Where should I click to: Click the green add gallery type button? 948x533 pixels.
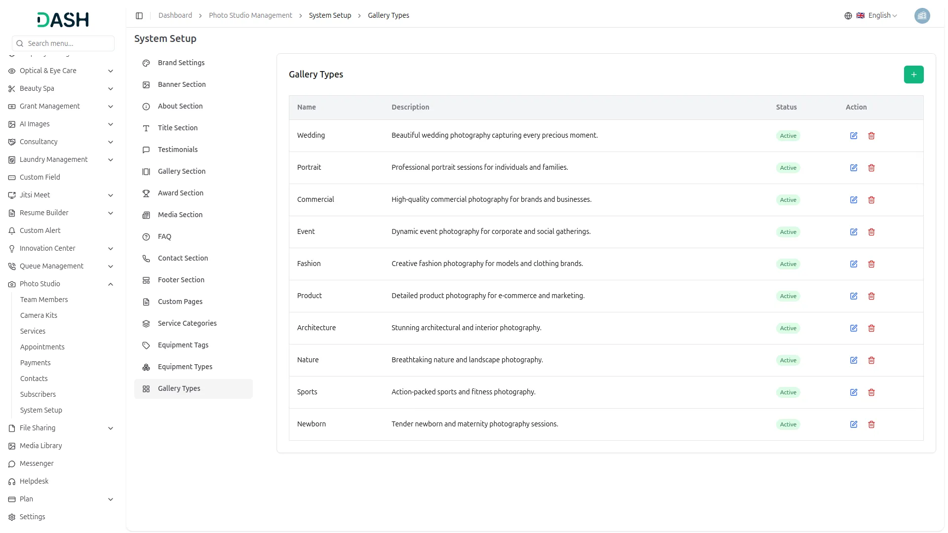913,75
